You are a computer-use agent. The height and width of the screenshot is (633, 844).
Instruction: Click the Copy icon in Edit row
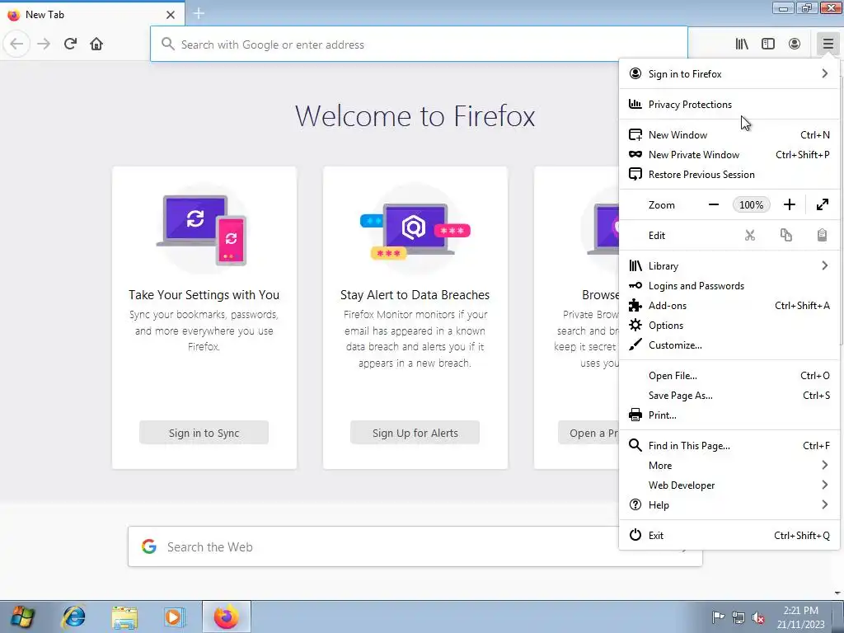785,235
